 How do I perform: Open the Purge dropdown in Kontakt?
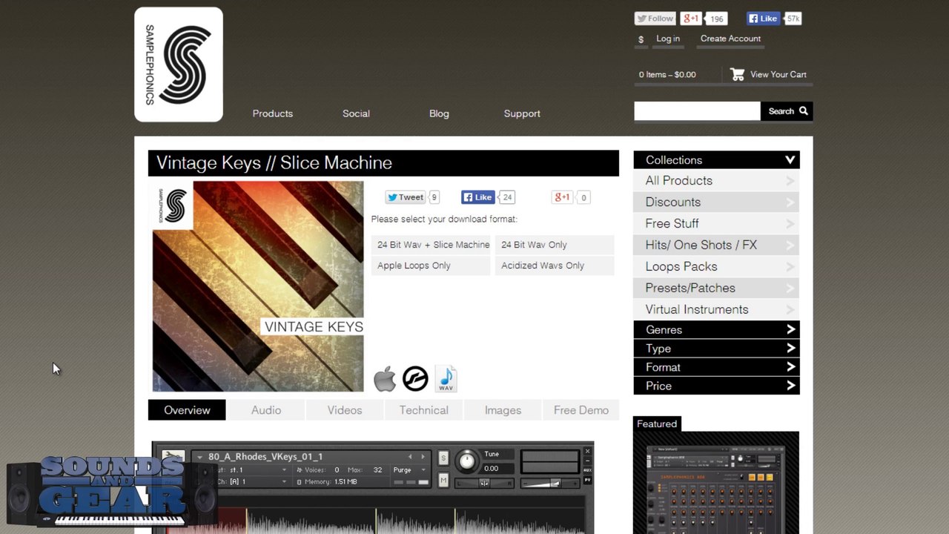pos(411,470)
